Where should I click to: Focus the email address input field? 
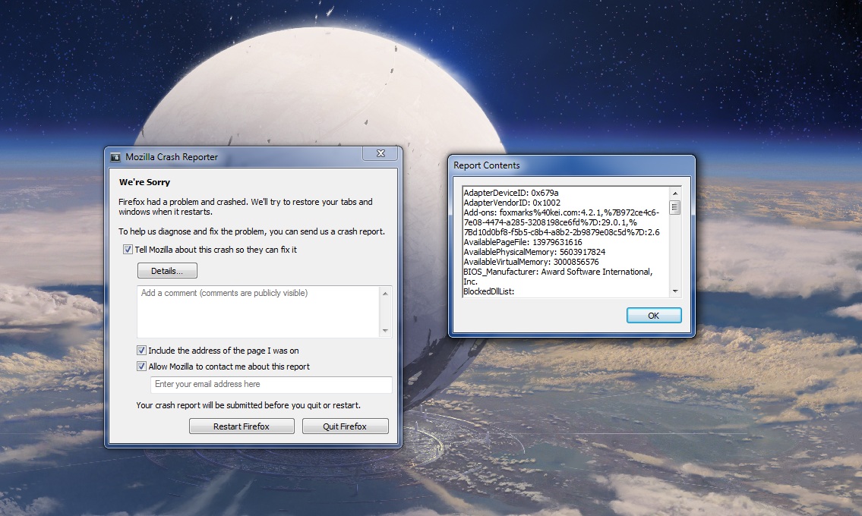(271, 385)
